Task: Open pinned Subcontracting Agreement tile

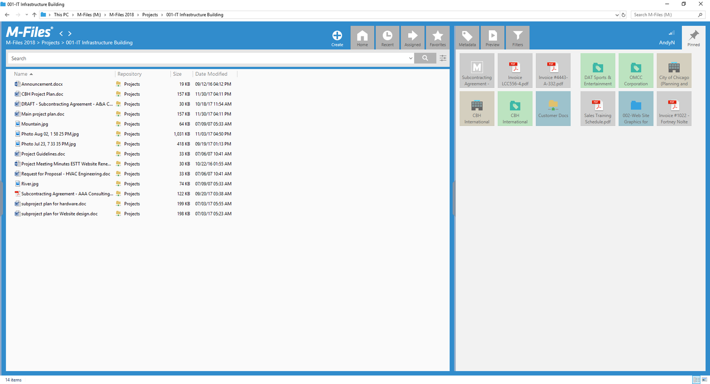Action: tap(477, 70)
